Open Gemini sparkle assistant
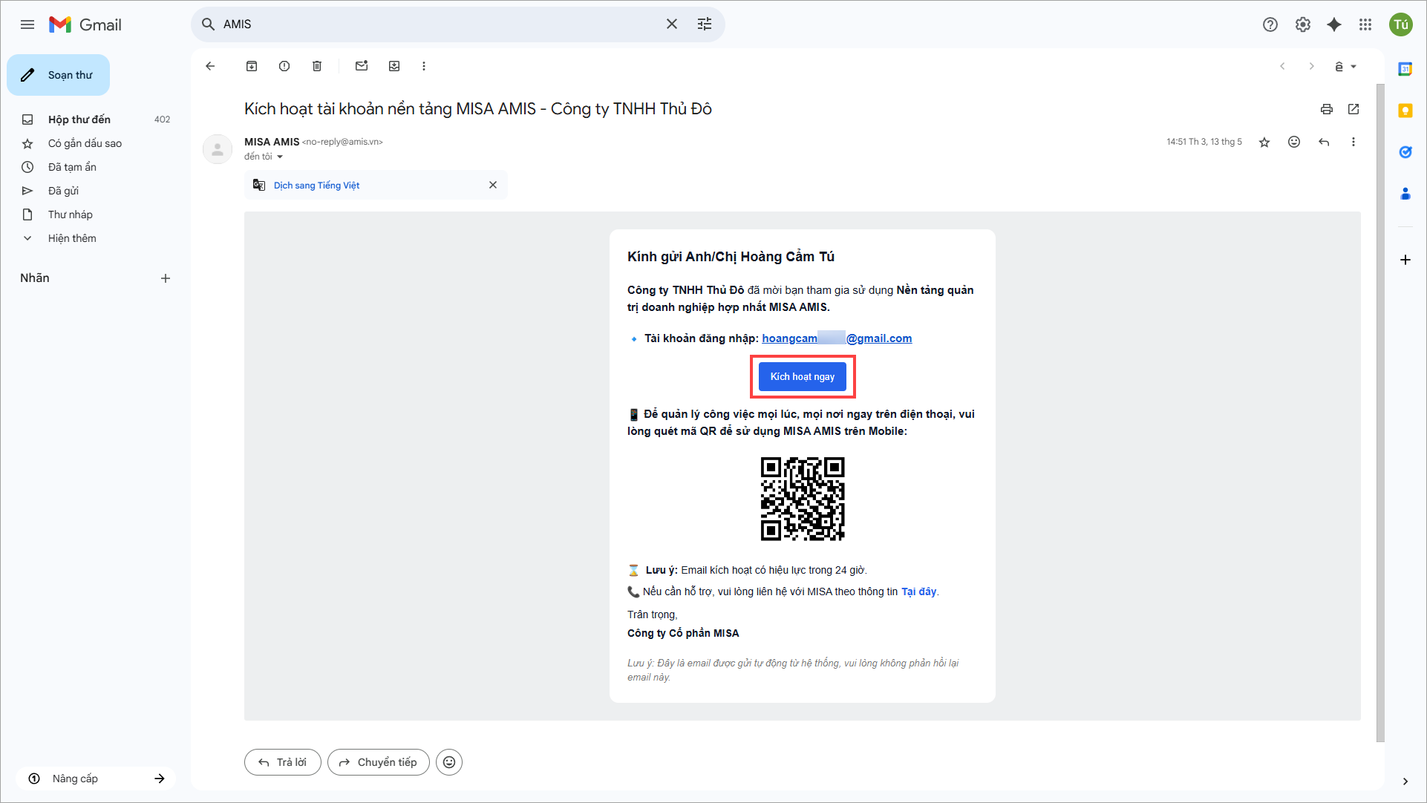The image size is (1427, 803). pyautogui.click(x=1334, y=24)
